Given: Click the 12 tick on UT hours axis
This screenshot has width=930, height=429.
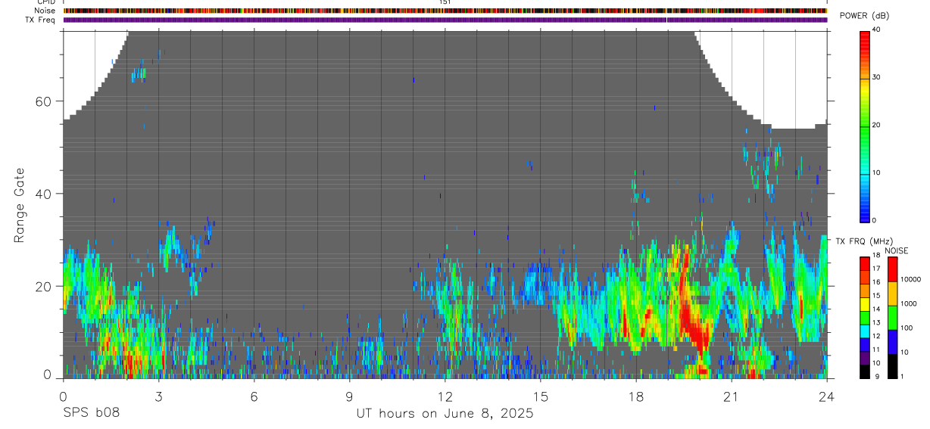Looking at the screenshot, I should coord(445,396).
